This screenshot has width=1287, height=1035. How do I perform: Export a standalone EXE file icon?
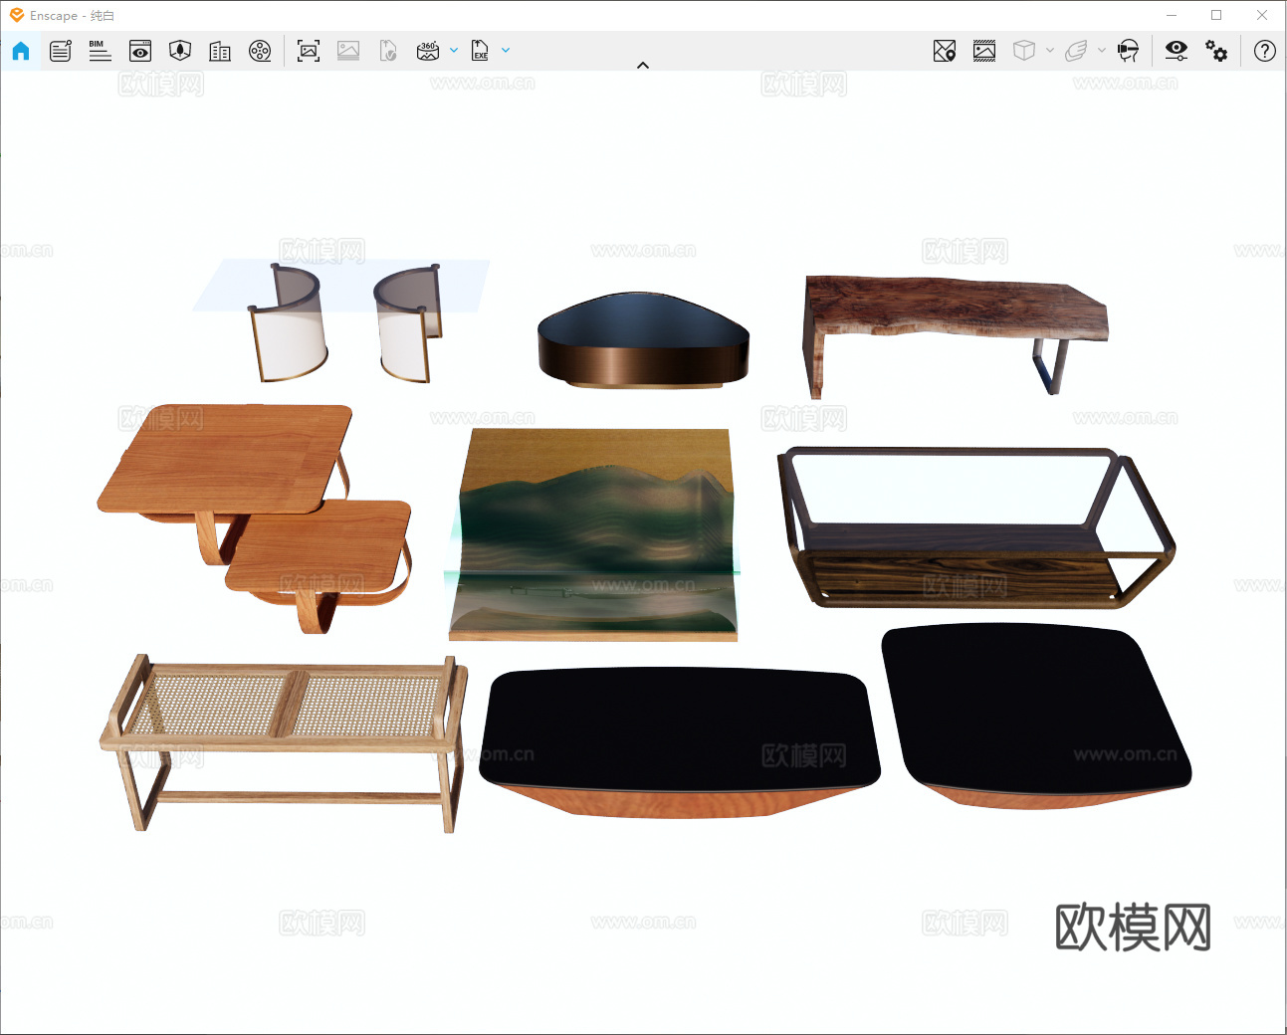(480, 51)
